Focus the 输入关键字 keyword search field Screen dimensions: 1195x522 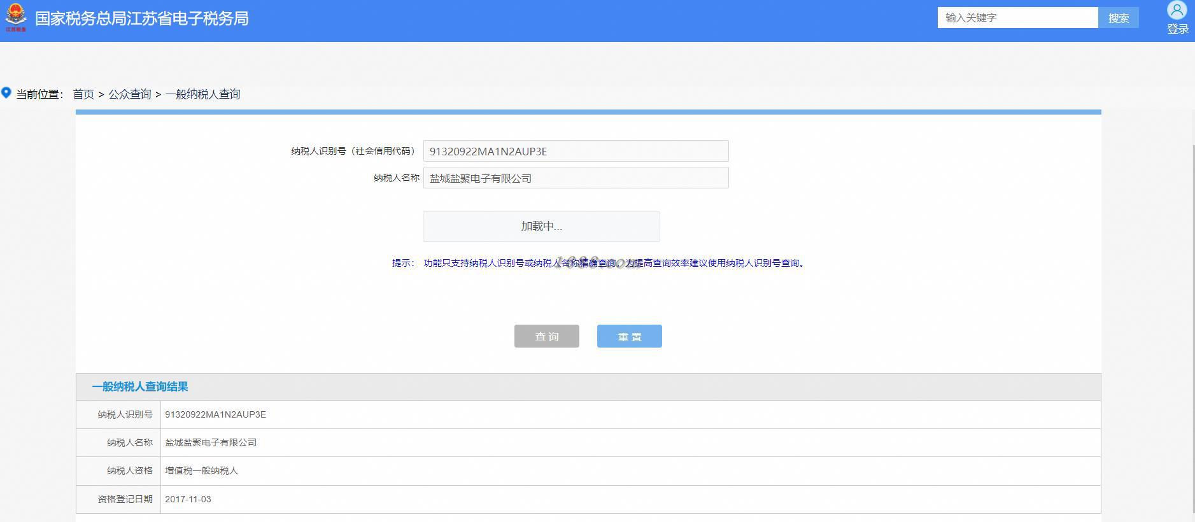point(1017,18)
